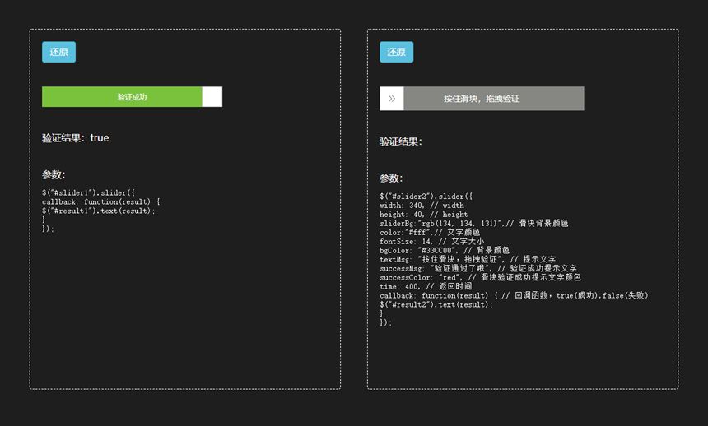Click the bgColor "#33CC00" code line
This screenshot has width=708, height=426.
[444, 250]
